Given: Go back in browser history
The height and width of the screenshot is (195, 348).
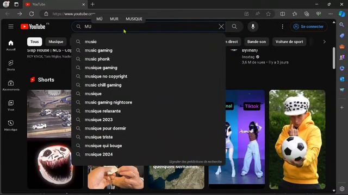Looking at the screenshot, I should pyautogui.click(x=8, y=14).
